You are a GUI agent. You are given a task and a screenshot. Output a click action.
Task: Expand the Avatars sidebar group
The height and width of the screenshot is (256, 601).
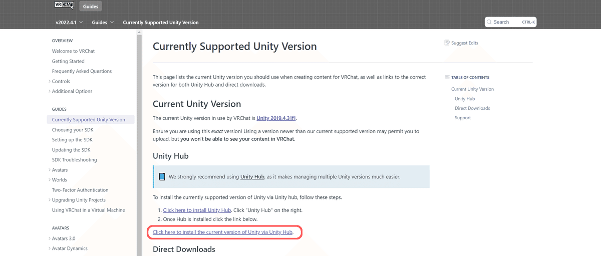coord(49,170)
